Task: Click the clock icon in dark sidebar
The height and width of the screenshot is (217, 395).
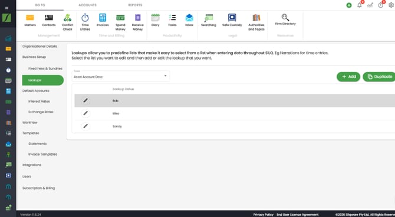Action: click(8, 70)
